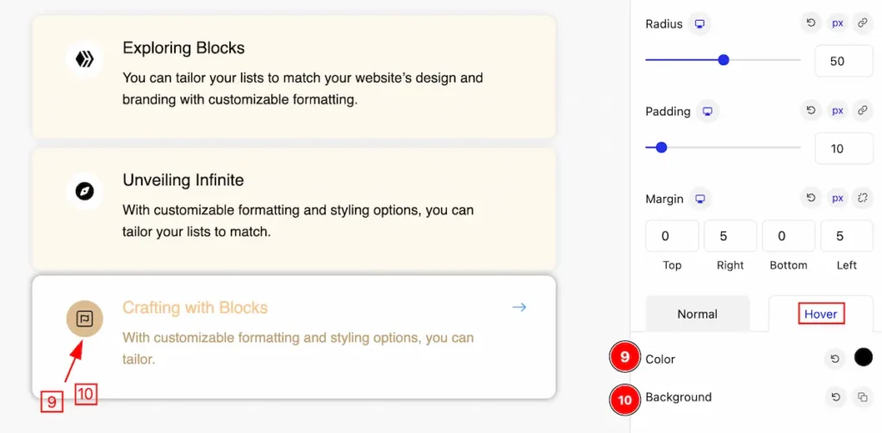Image resolution: width=882 pixels, height=433 pixels.
Task: Open the Padding px unit selector
Action: (837, 111)
